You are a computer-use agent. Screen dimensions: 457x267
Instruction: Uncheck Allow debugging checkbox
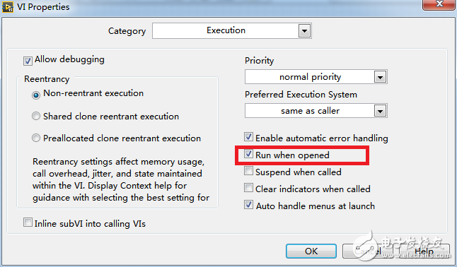28,61
